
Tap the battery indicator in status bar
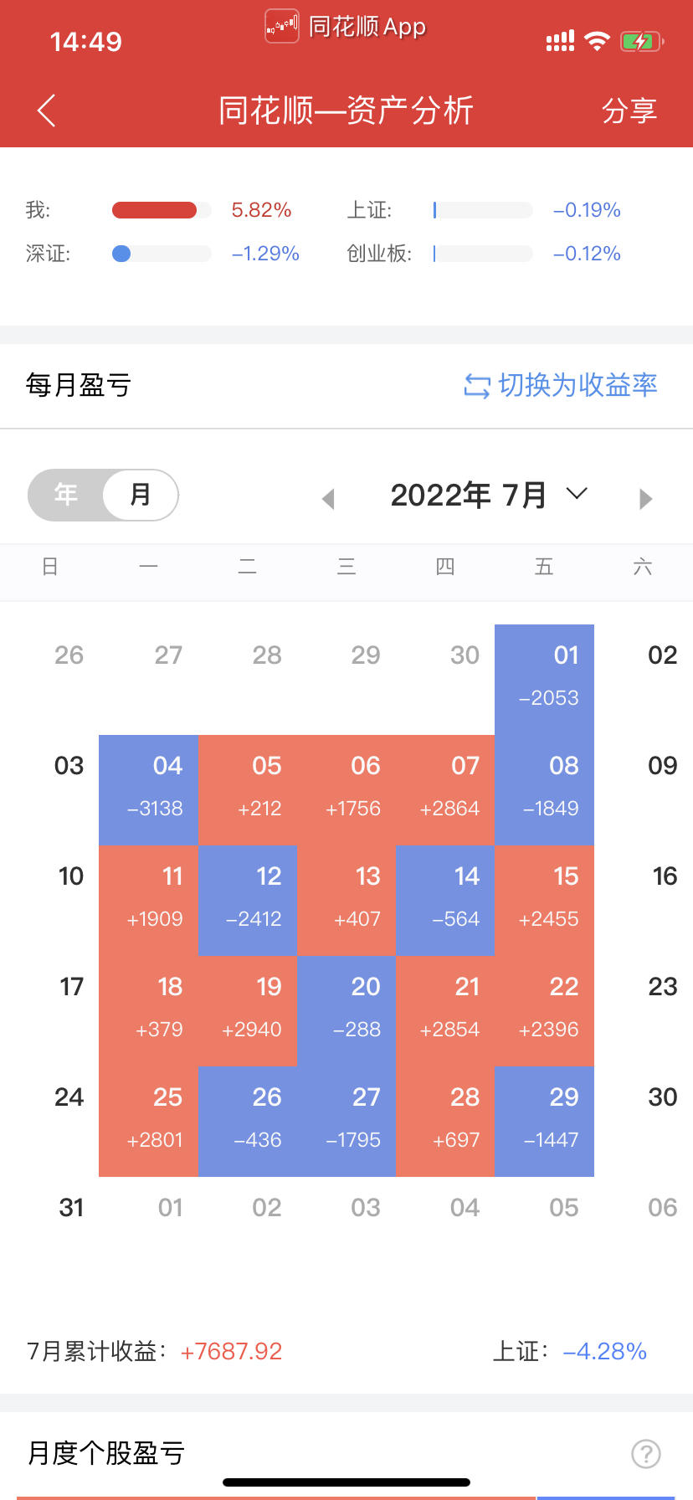coord(642,41)
